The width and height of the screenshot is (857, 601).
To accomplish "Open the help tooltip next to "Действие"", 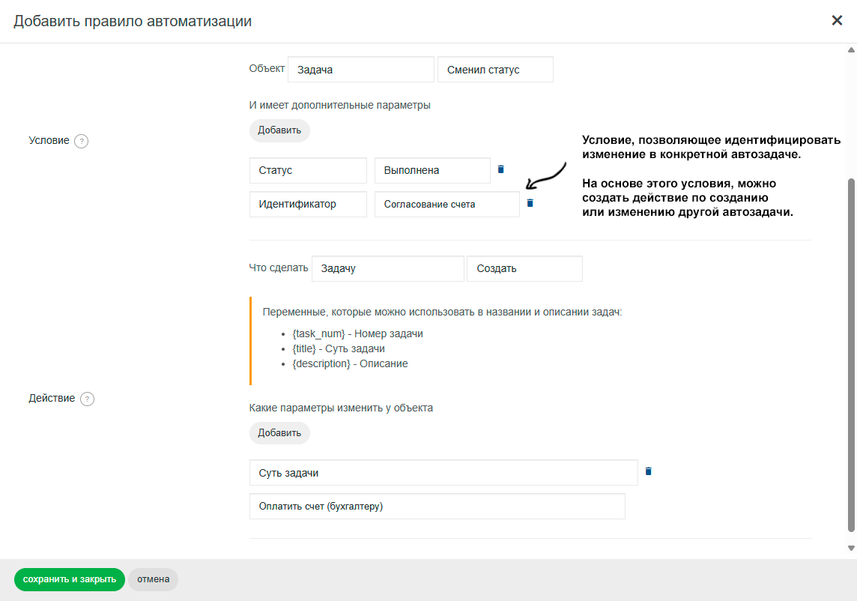I will tap(88, 398).
